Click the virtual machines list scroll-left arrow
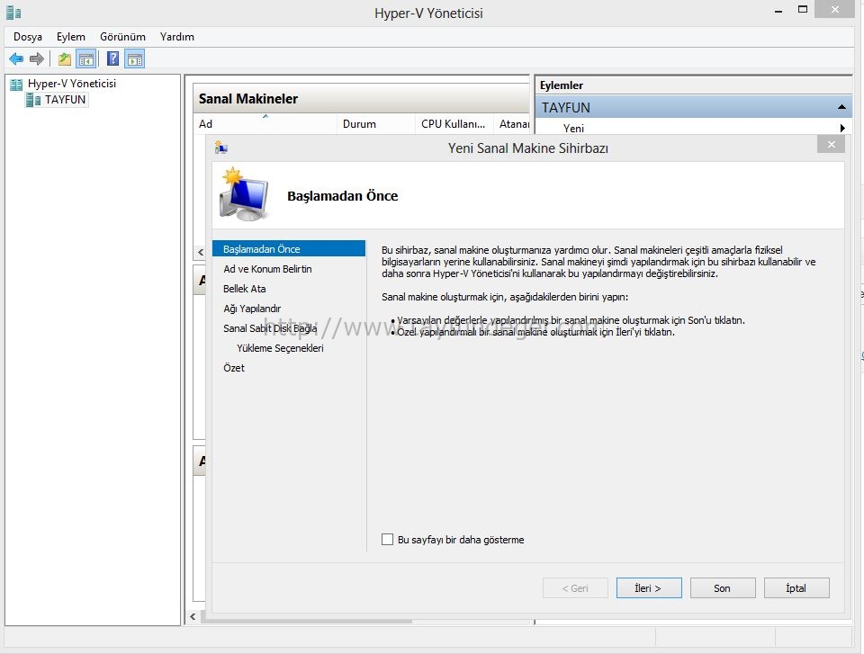 200,253
